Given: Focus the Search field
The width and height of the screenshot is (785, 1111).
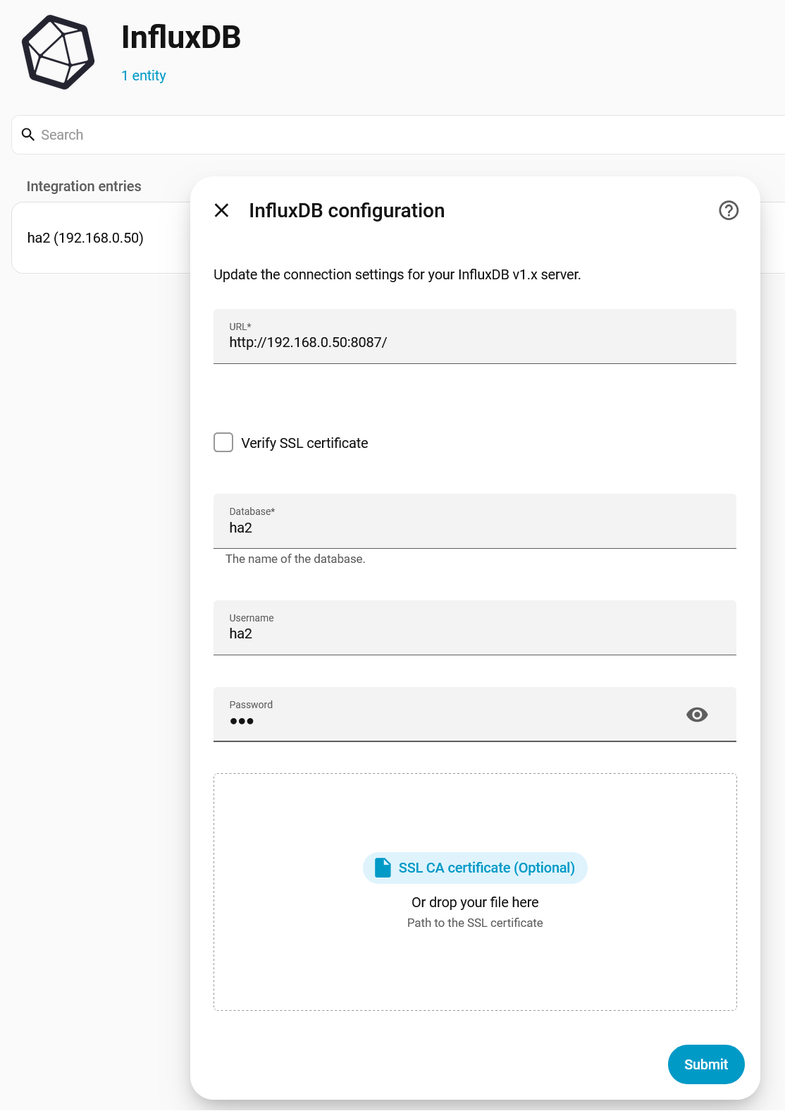Looking at the screenshot, I should point(398,135).
